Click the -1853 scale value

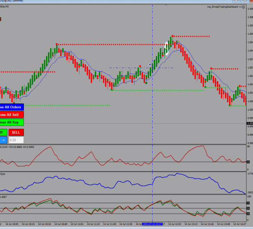click(x=250, y=193)
